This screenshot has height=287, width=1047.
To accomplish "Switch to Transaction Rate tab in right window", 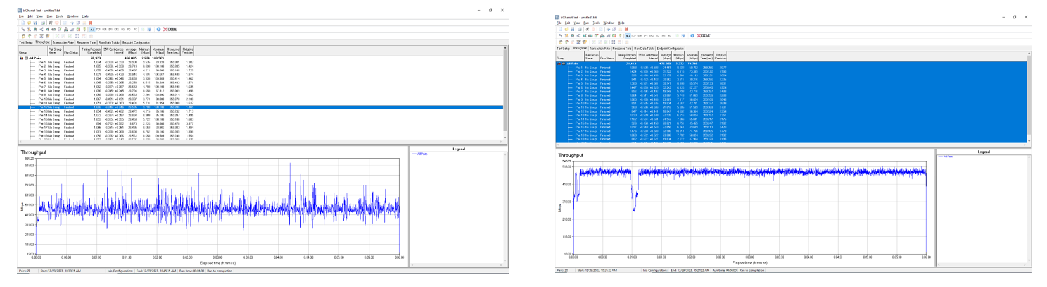I will (600, 49).
